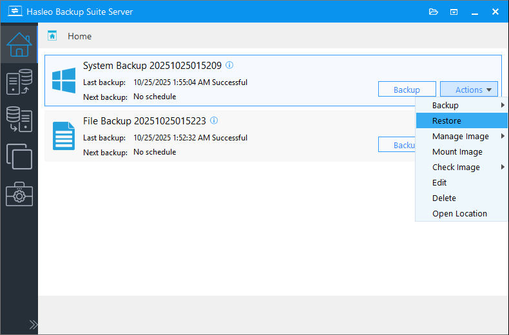Click '10/25/2025 1:52:32 AM Successful' status

(190, 138)
